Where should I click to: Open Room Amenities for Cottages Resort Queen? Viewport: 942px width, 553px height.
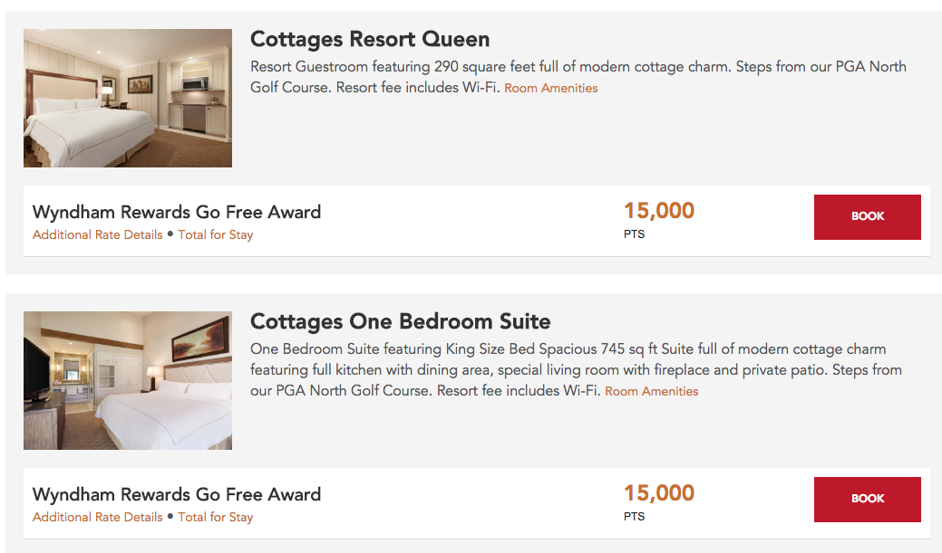550,88
